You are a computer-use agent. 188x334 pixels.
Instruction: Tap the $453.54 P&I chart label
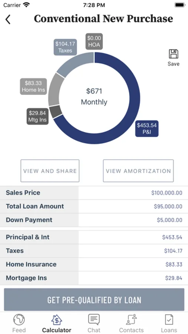click(147, 128)
